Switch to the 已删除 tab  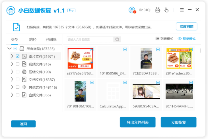(51, 40)
